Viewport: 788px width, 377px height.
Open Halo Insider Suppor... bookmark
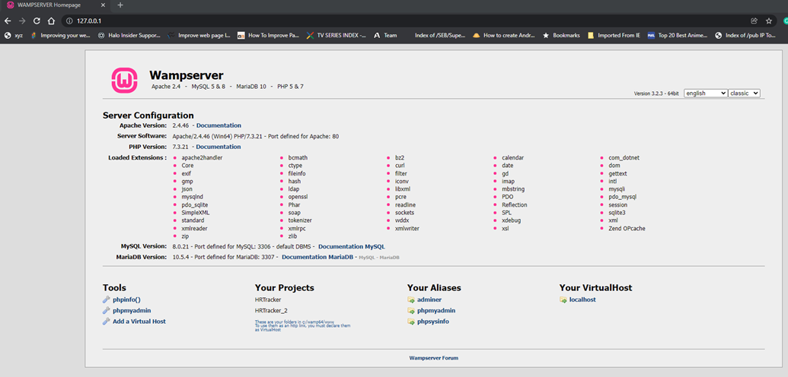tap(129, 36)
